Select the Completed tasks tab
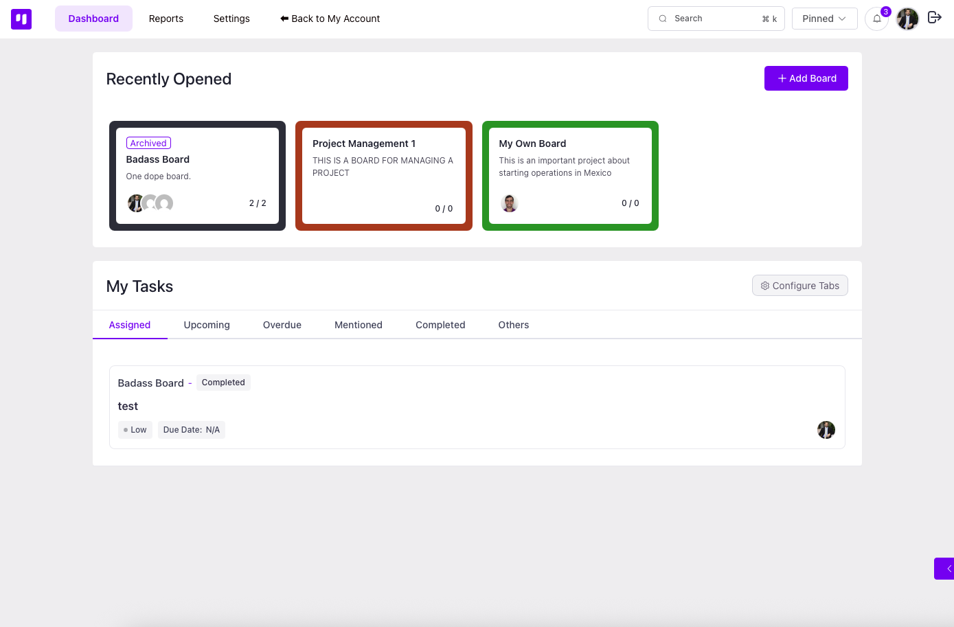954x627 pixels. point(440,325)
